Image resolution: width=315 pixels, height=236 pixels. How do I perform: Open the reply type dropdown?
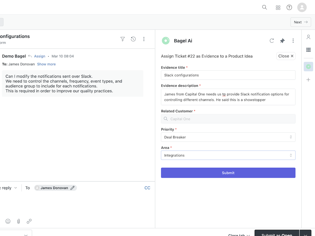8,188
